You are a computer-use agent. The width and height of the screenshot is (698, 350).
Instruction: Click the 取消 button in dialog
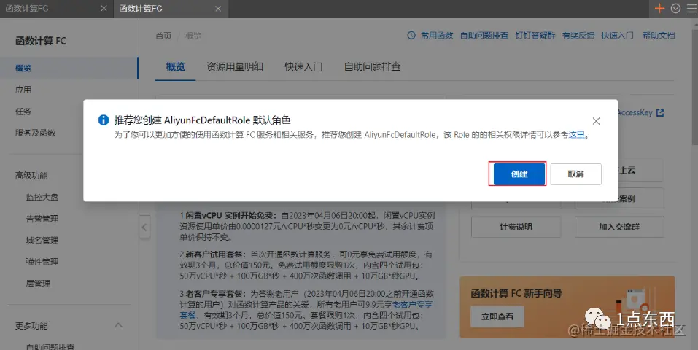coord(575,174)
